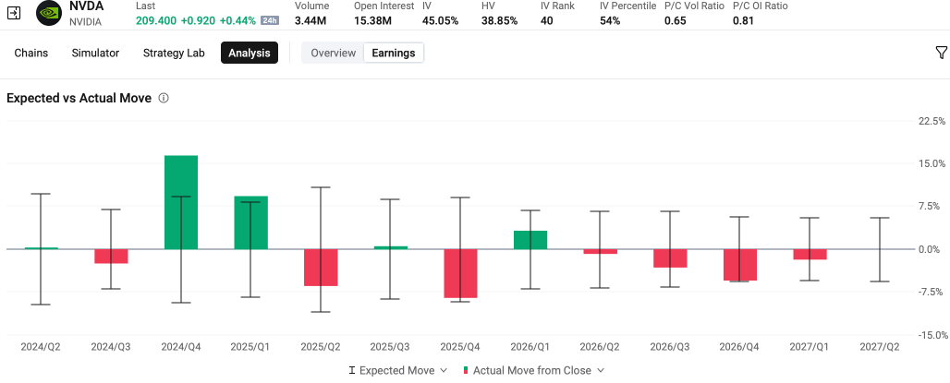This screenshot has width=950, height=383.
Task: Click the Expected Move legend bracket icon
Action: [x=351, y=370]
